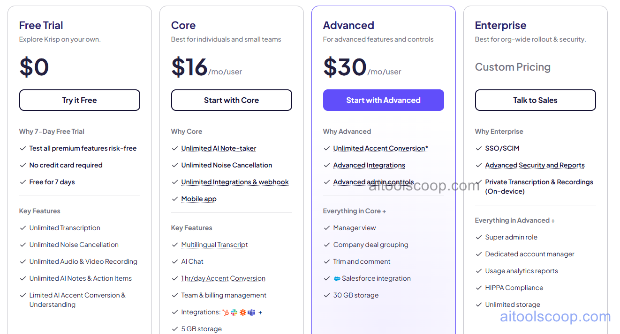Click the checkmark beside Unlimited Transcription
The width and height of the screenshot is (620, 334).
[23, 228]
